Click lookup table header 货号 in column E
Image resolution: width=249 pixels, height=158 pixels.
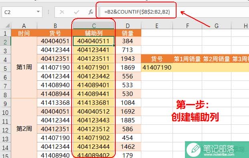157,59
